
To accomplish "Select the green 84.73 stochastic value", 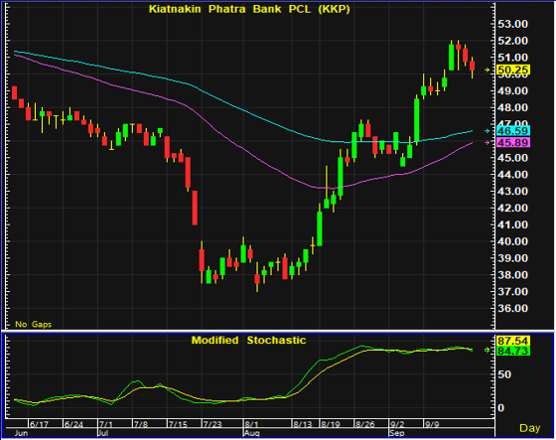I will (513, 351).
